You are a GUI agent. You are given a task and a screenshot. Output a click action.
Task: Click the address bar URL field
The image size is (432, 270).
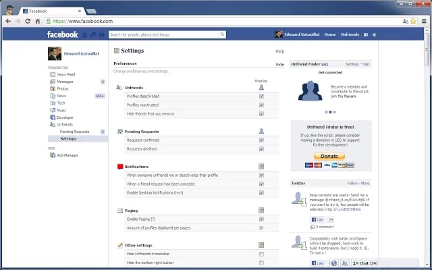(x=223, y=21)
